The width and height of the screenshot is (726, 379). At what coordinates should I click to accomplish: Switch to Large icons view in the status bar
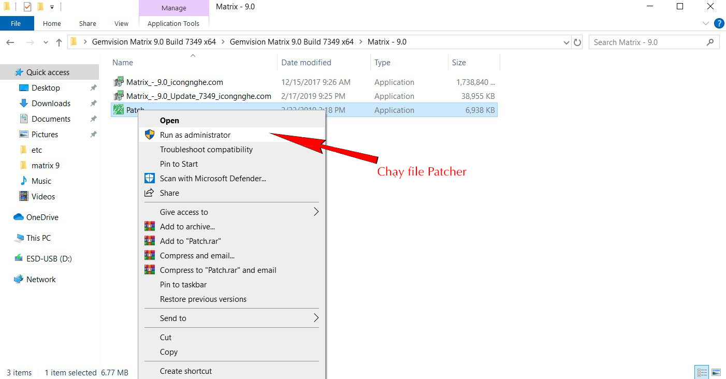point(716,372)
